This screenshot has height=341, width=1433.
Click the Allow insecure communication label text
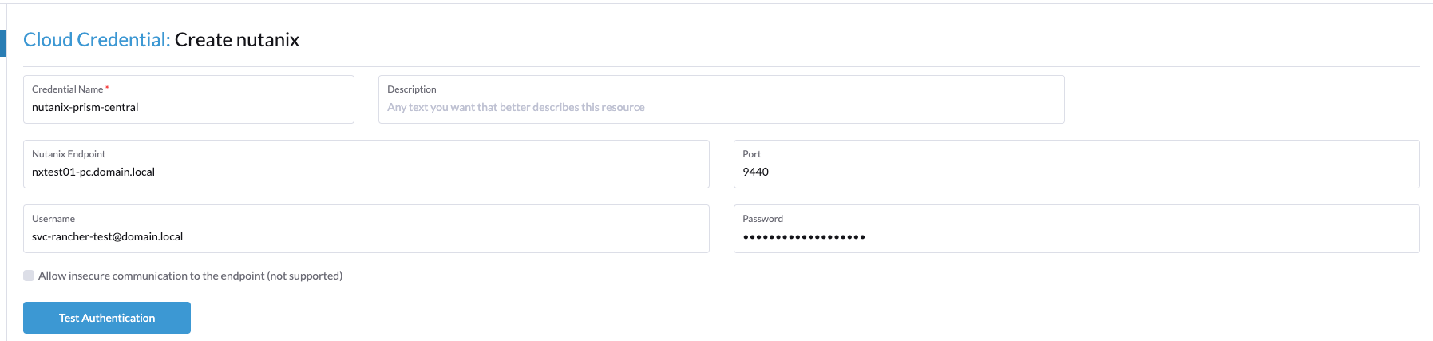[x=190, y=276]
